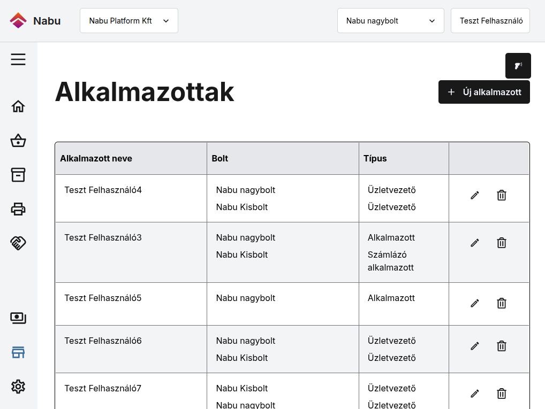The width and height of the screenshot is (545, 409).
Task: Click the black scanner icon button
Action: pyautogui.click(x=518, y=66)
